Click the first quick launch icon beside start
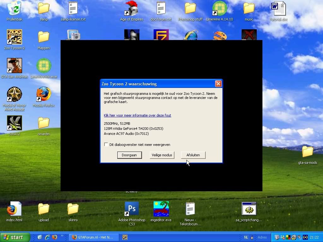 pos(40,237)
